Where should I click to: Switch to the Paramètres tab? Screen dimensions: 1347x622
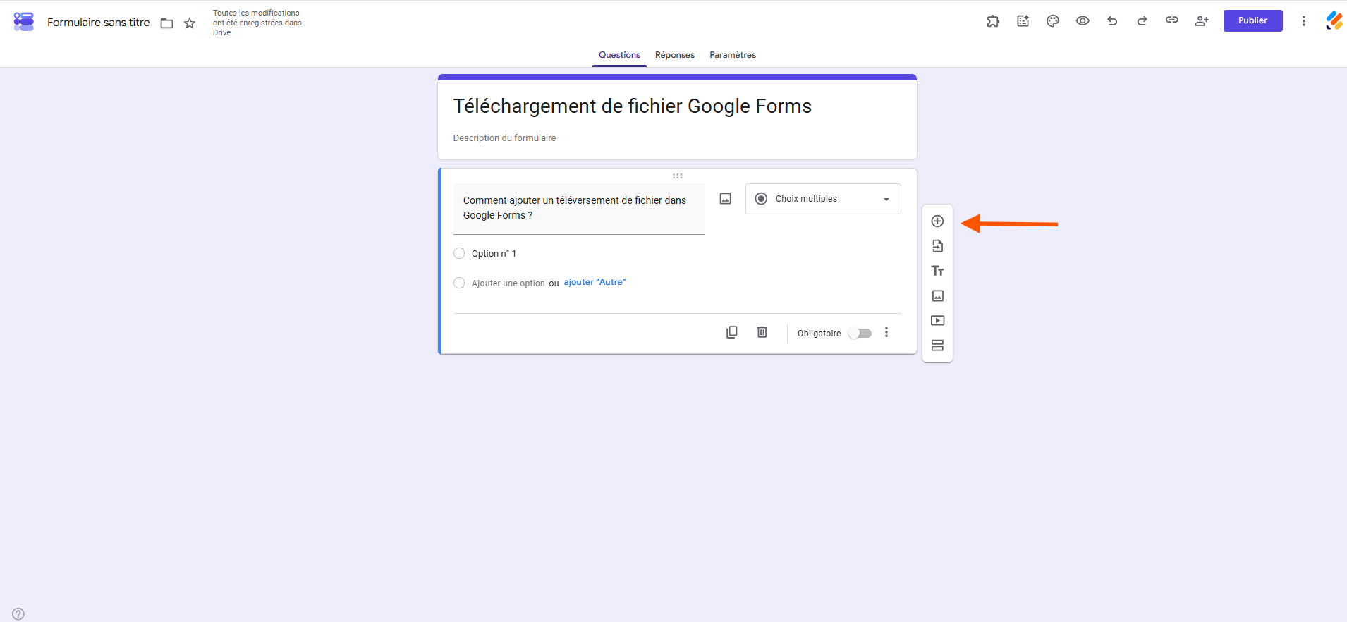733,55
